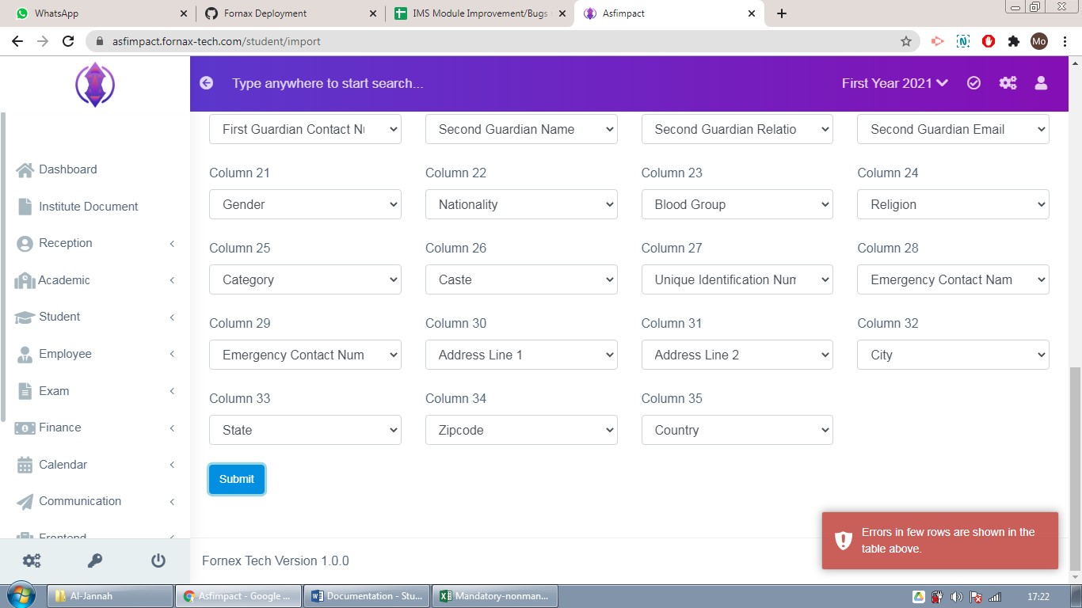Open the Nationality column dropdown
1082x608 pixels.
click(521, 204)
